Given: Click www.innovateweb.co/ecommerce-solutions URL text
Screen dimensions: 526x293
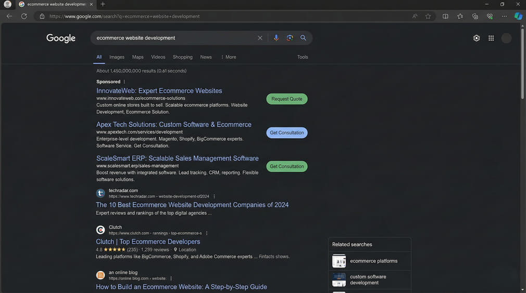Looking at the screenshot, I should (x=141, y=98).
